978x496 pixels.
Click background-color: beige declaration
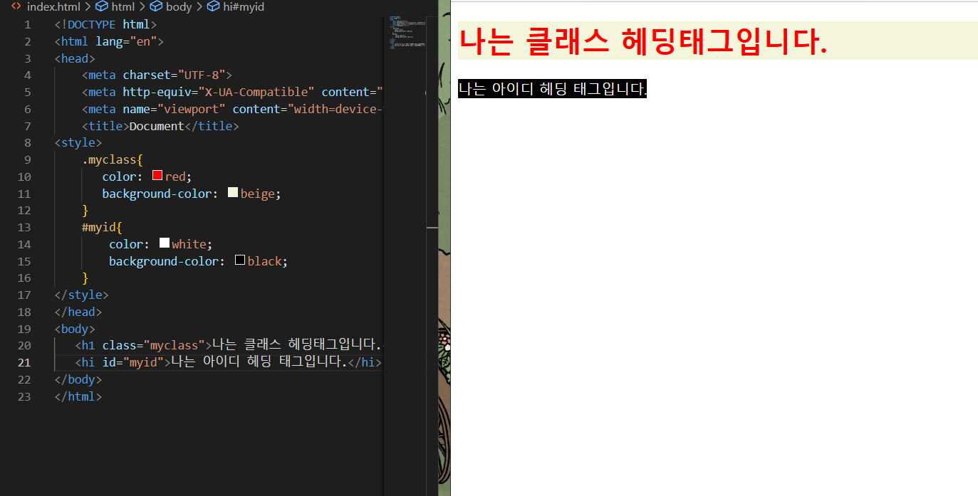tap(192, 194)
